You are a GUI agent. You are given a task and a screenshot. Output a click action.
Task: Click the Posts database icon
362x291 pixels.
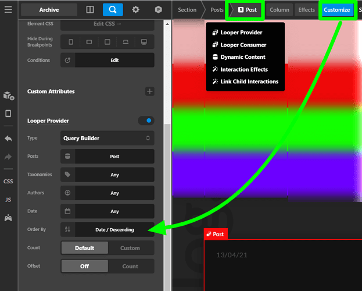click(x=67, y=157)
